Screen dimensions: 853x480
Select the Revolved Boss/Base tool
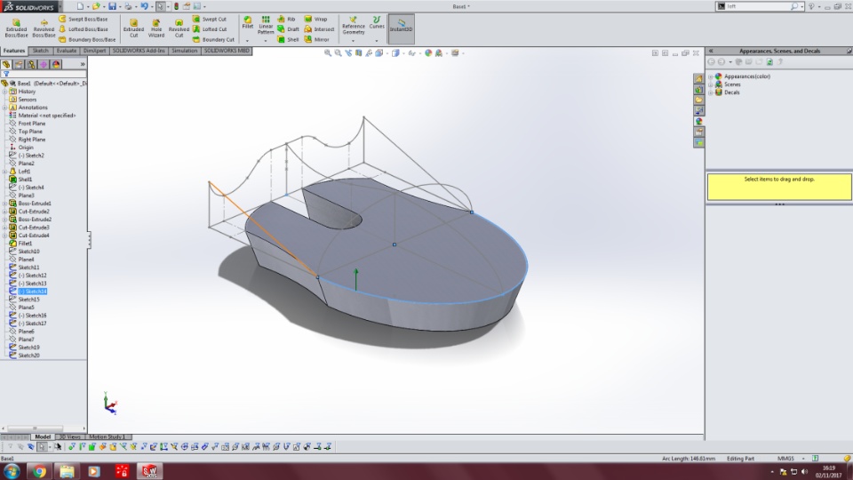point(44,28)
